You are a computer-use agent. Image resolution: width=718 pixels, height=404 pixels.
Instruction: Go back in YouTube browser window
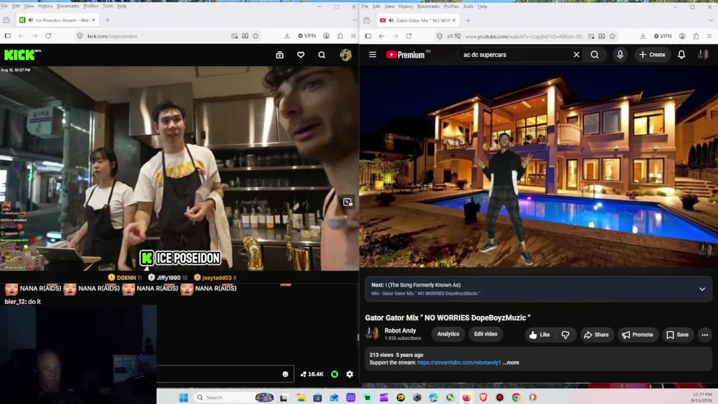coord(381,36)
